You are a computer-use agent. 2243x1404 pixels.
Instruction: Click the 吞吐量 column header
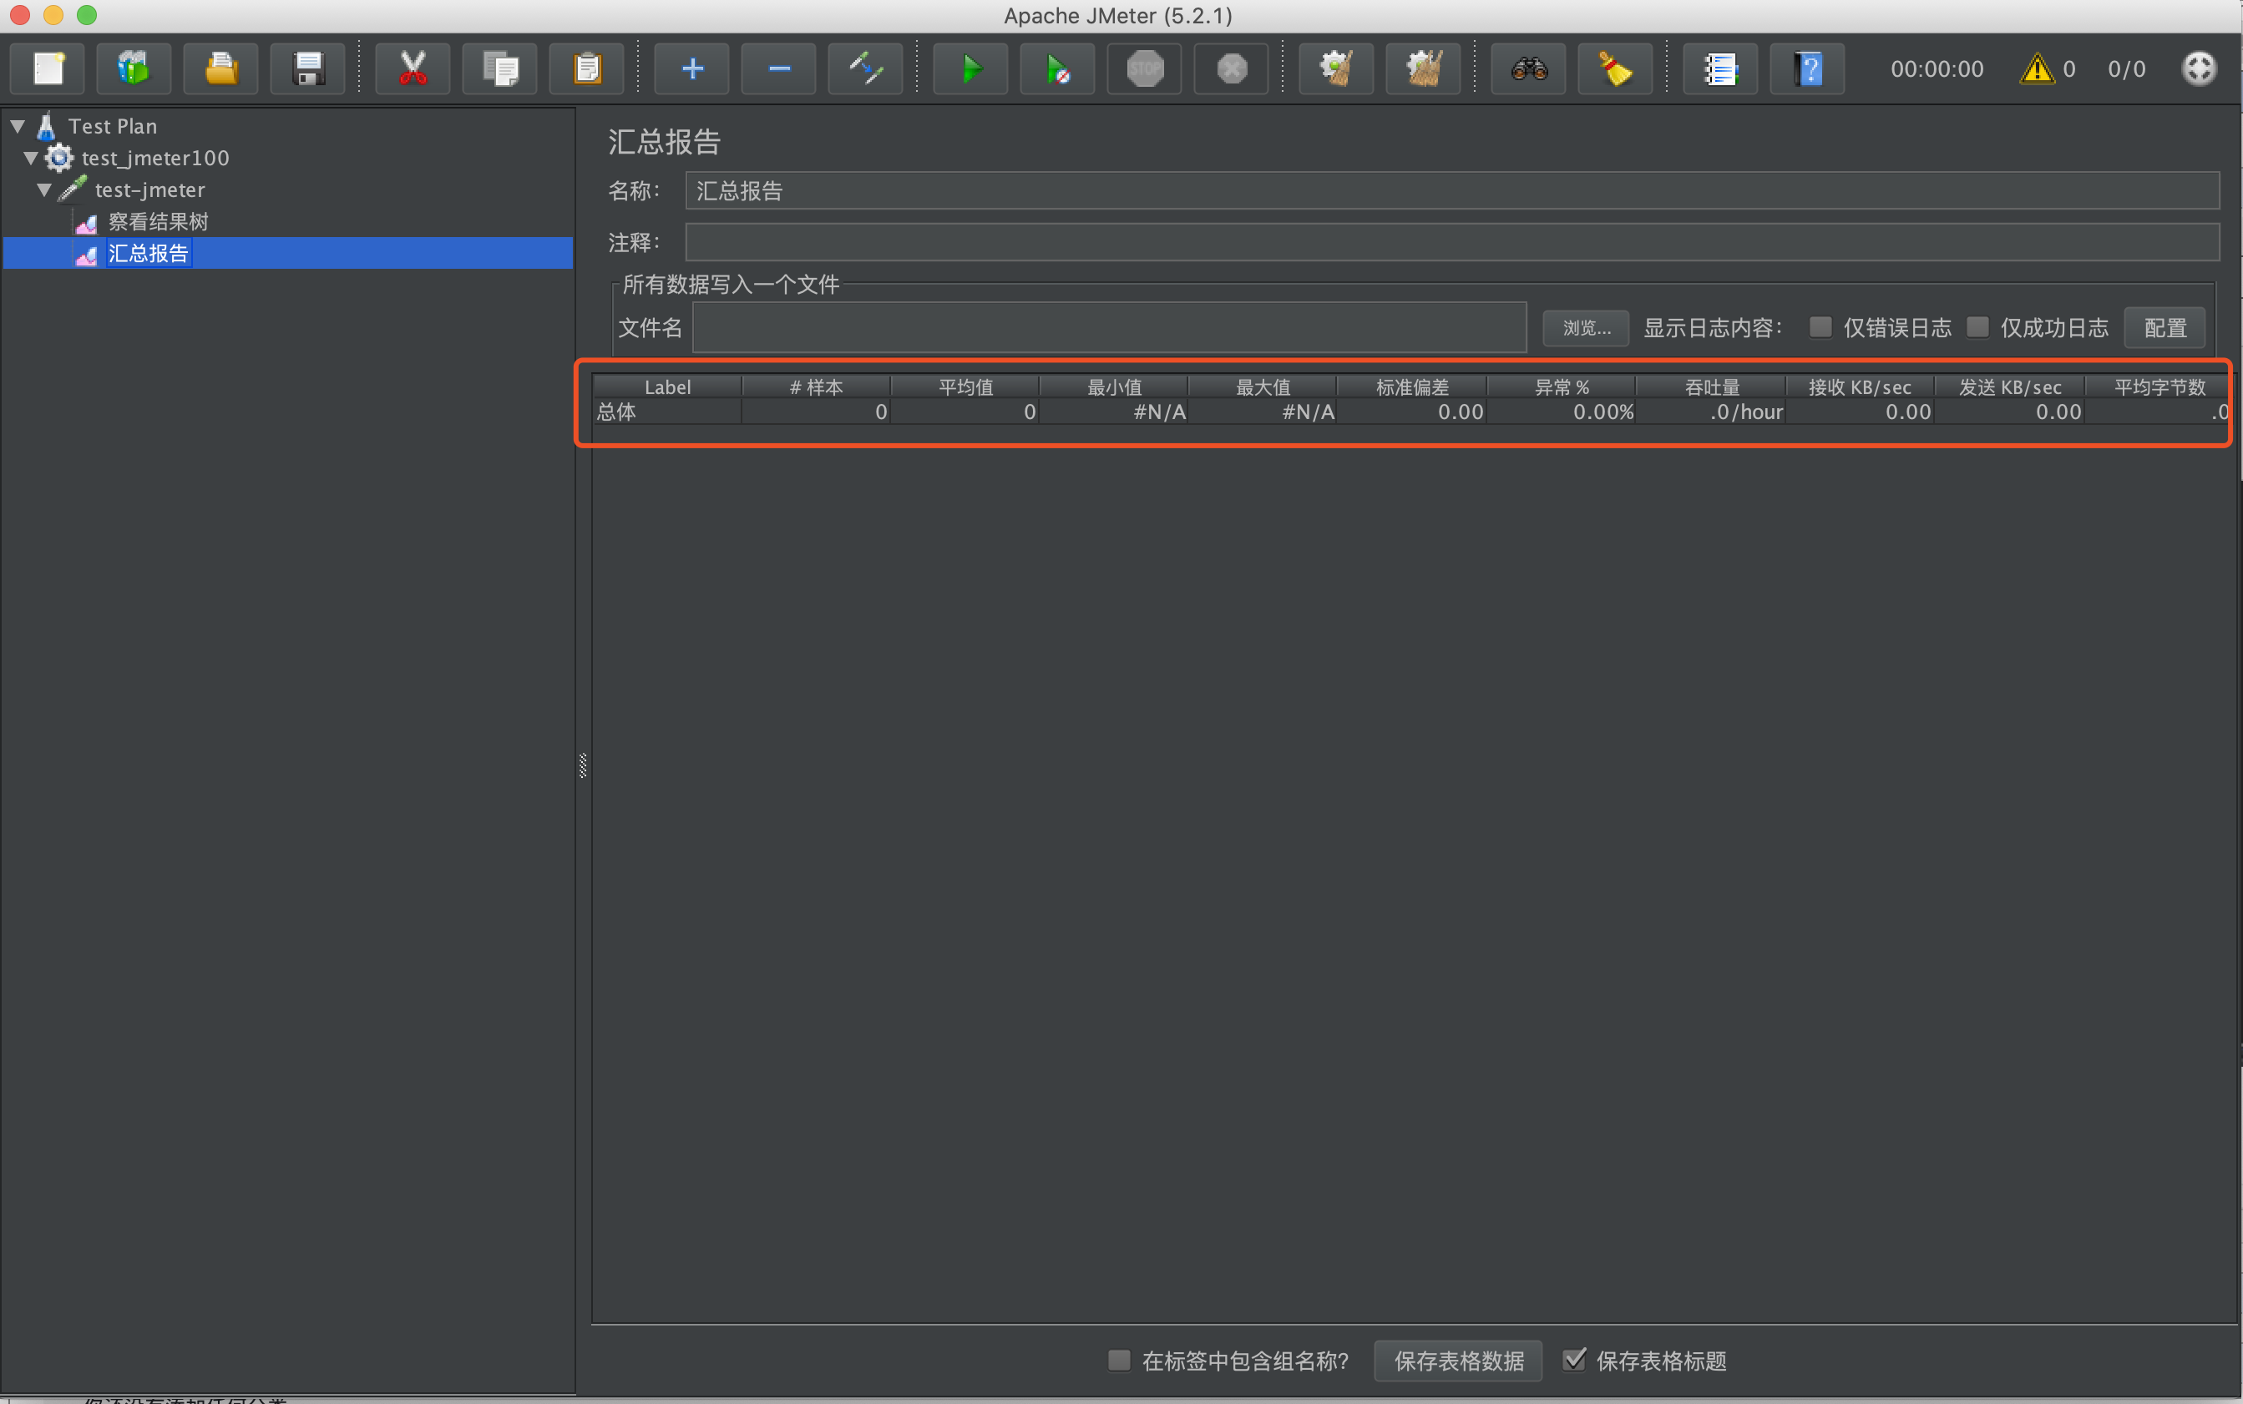pyautogui.click(x=1711, y=387)
